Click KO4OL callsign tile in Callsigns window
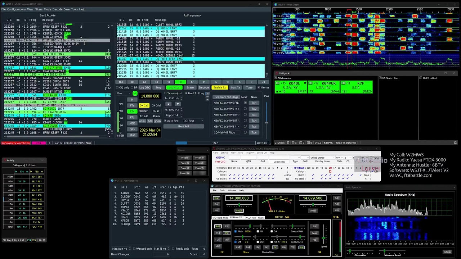 pos(291,87)
